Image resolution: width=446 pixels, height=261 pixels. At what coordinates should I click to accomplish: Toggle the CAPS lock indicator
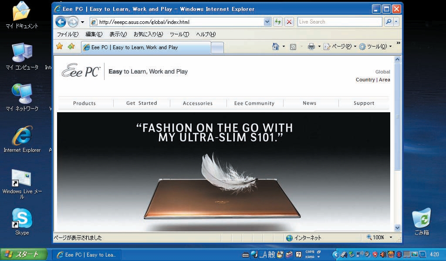pyautogui.click(x=310, y=252)
